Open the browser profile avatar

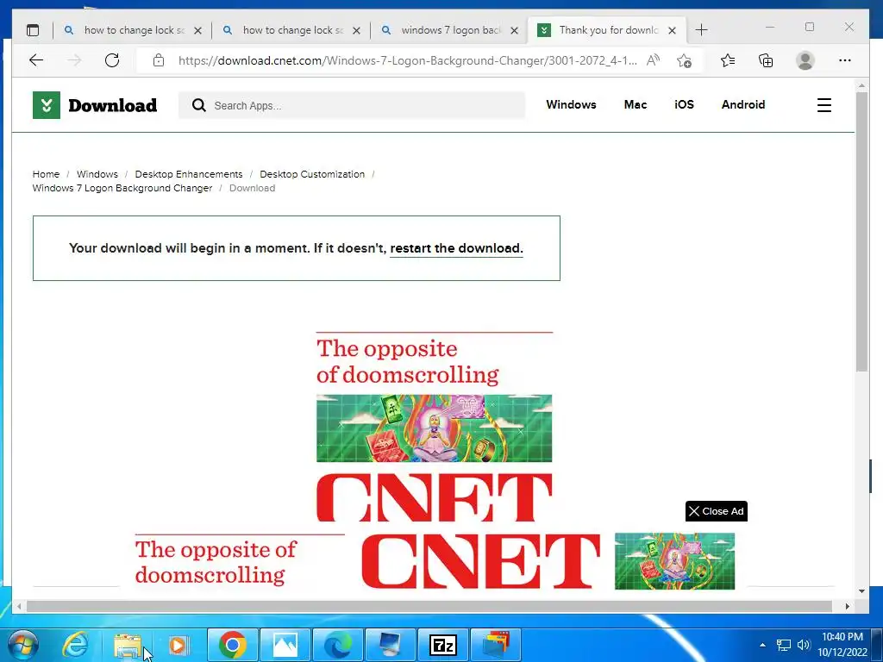[x=805, y=60]
